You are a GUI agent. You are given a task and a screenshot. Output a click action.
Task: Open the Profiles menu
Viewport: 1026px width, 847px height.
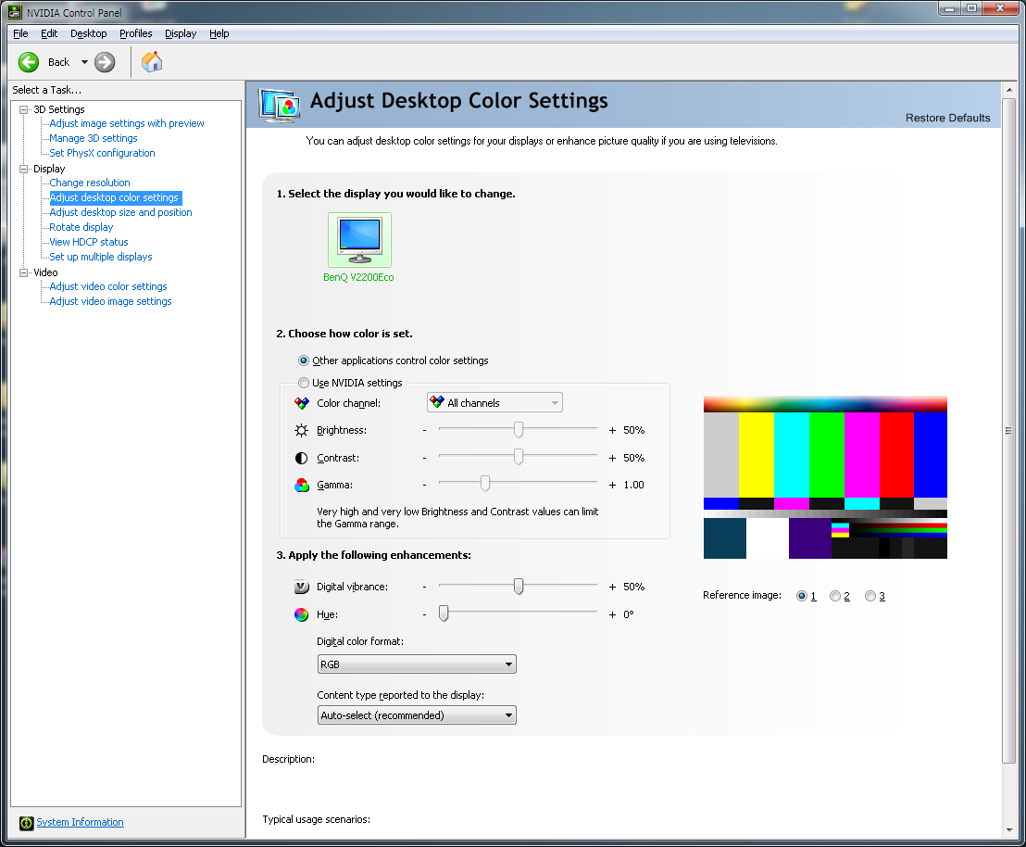coord(135,33)
